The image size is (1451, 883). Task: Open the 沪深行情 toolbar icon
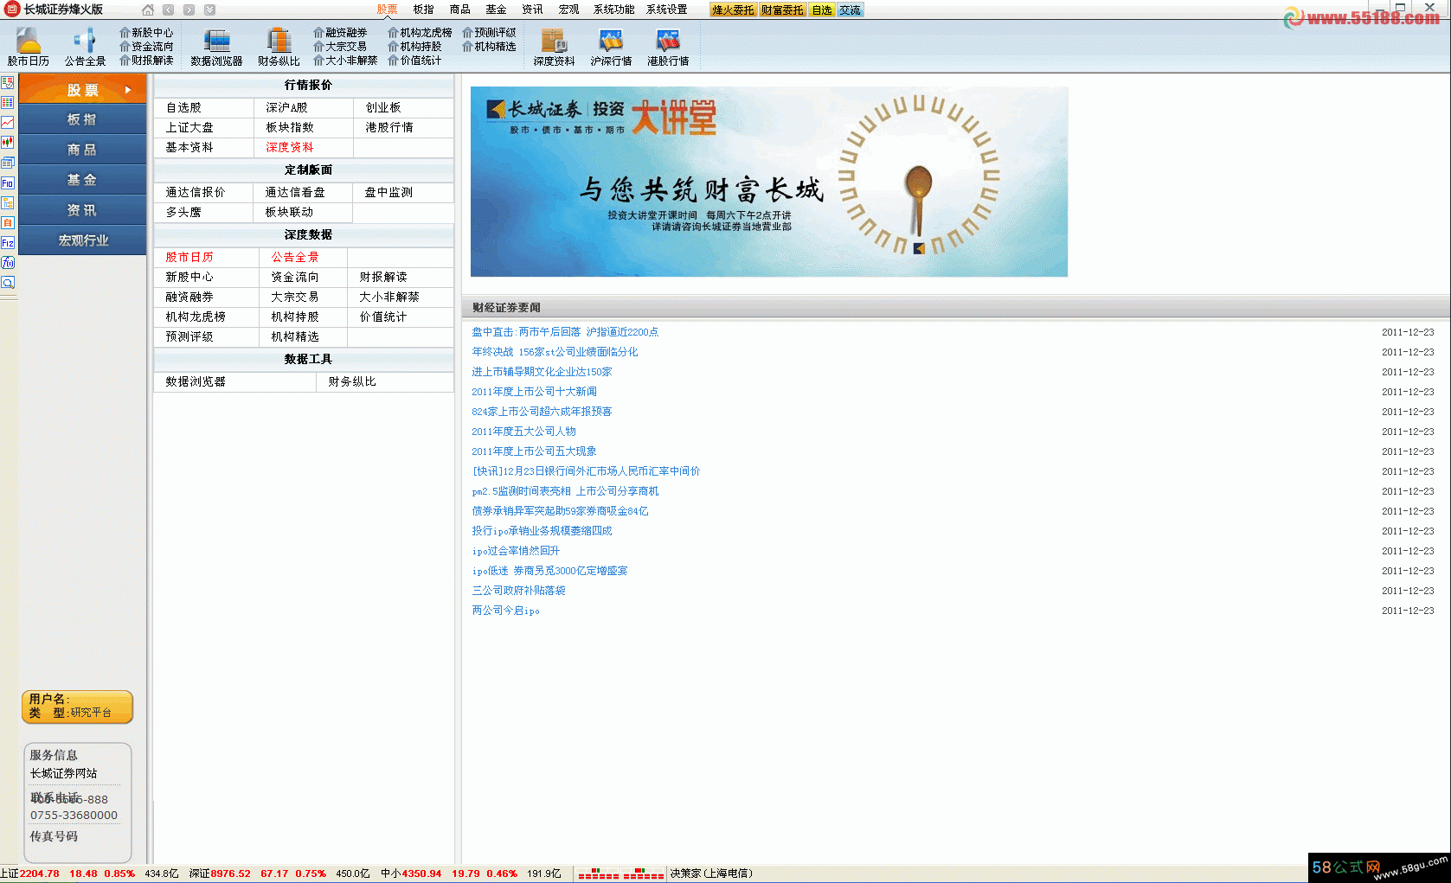[611, 47]
